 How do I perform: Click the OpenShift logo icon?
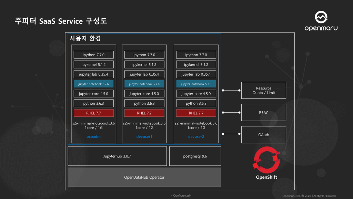click(265, 161)
